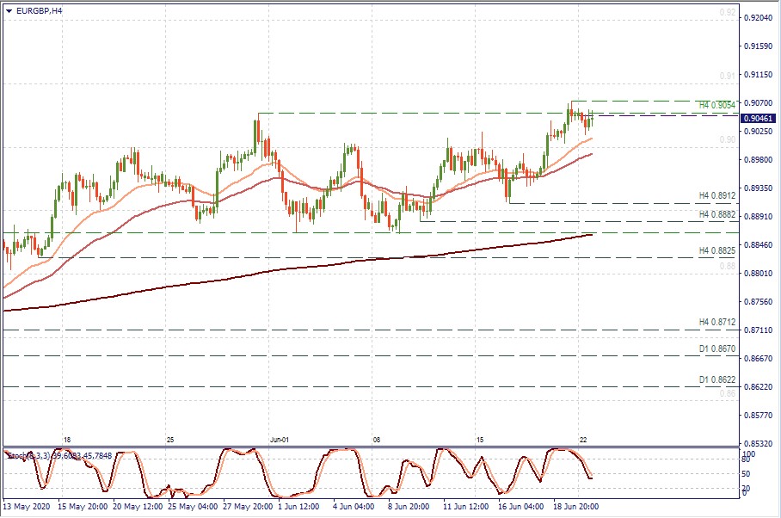Click the 20 May 12:00 time label

click(x=138, y=507)
